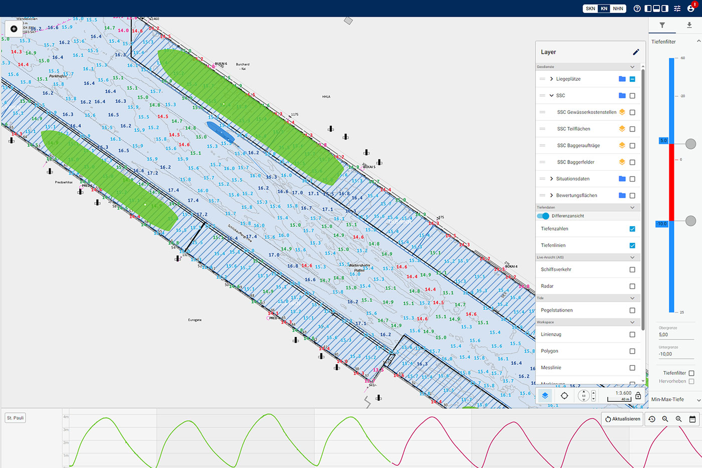Image resolution: width=702 pixels, height=468 pixels.
Task: Open the help question mark icon
Action: 637,9
